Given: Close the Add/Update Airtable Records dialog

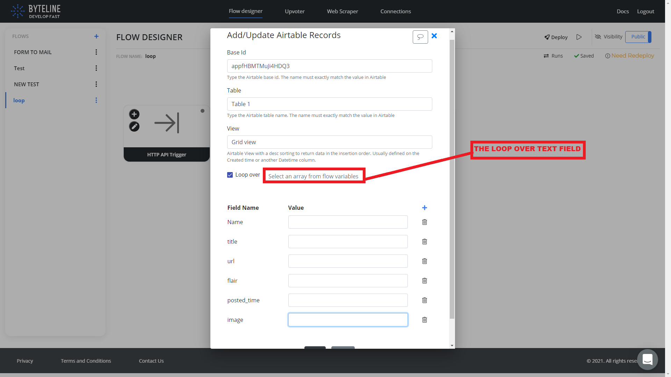Looking at the screenshot, I should [434, 36].
